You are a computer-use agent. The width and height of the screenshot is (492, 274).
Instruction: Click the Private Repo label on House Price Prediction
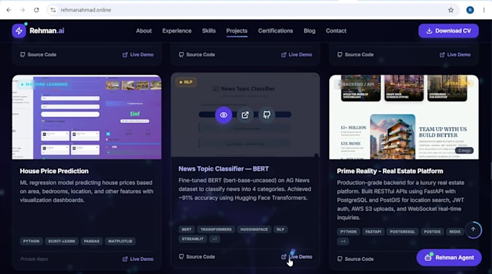tap(34, 259)
